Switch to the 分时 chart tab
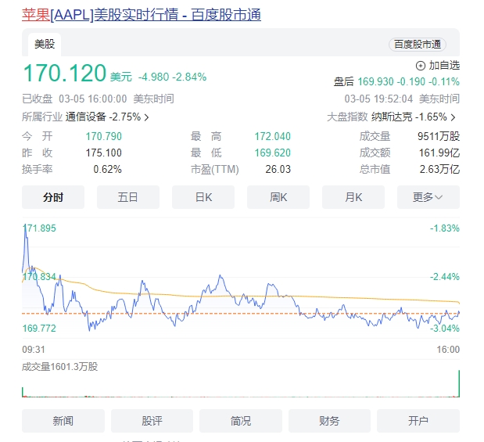Image resolution: width=484 pixels, height=442 pixels. pyautogui.click(x=53, y=197)
